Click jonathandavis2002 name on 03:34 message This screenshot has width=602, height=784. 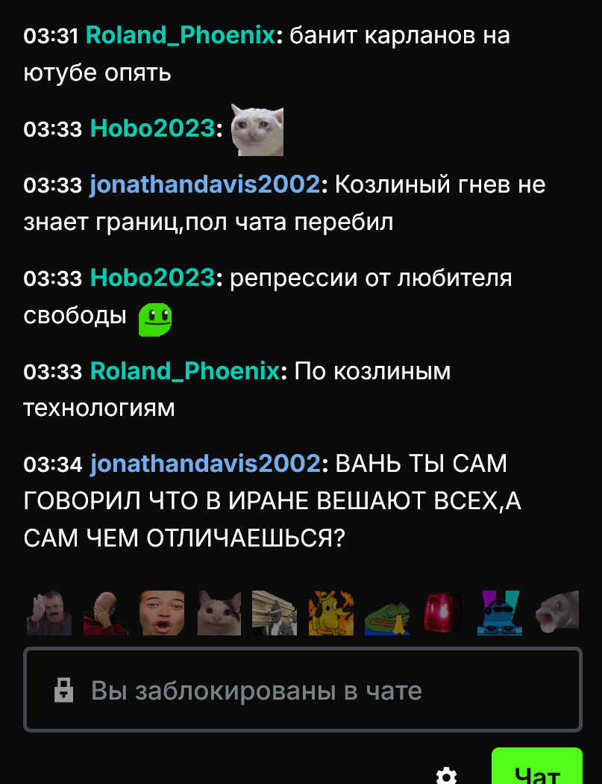click(x=205, y=464)
